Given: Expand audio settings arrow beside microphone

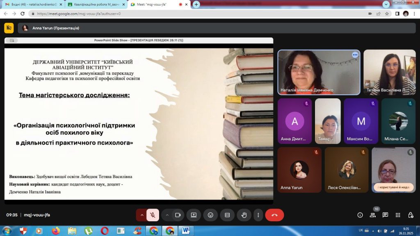Looking at the screenshot, I should tap(142, 215).
